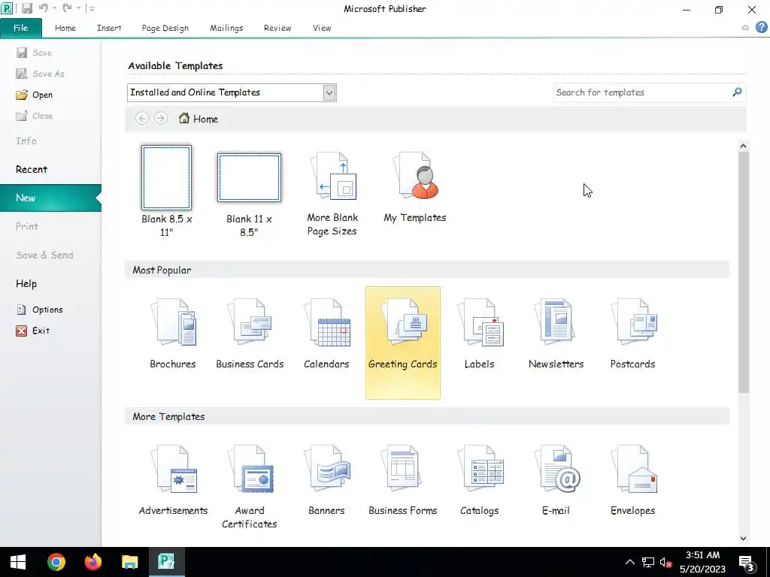Open the Greeting Cards template category

tap(403, 343)
